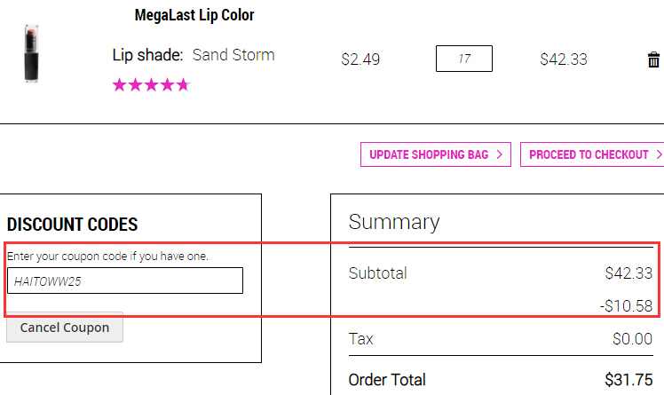Screen dimensions: 664x395
Task: Click the $2.49 unit price
Action: pos(360,59)
